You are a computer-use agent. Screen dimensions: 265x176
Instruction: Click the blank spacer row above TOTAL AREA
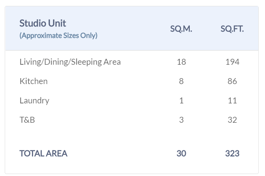pos(132,136)
